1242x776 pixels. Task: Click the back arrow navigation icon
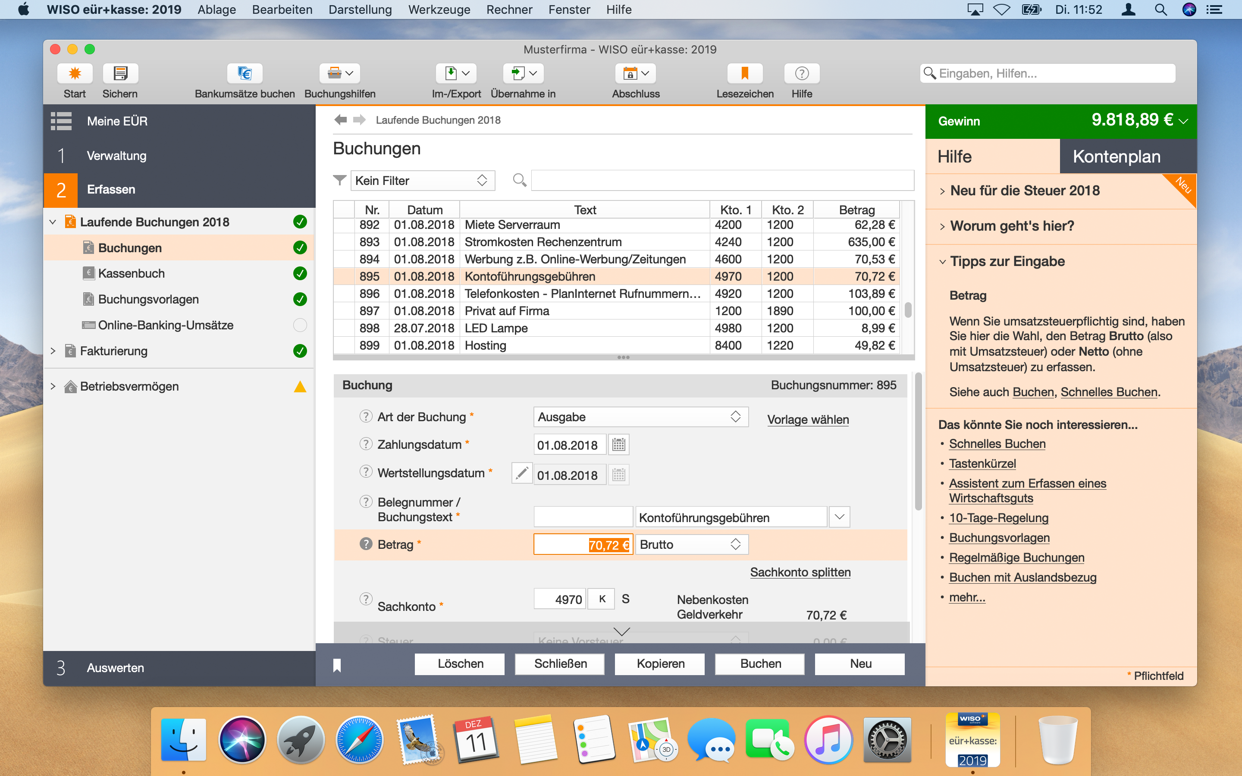click(x=340, y=119)
